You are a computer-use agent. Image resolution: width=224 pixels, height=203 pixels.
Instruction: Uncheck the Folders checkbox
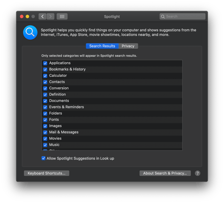point(45,114)
